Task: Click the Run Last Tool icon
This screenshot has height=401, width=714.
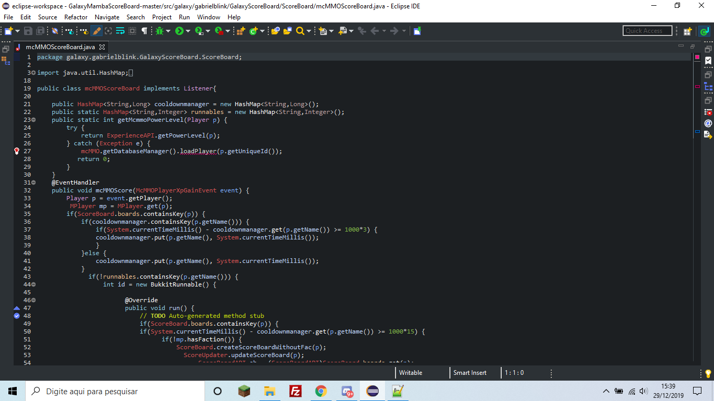Action: [x=219, y=31]
